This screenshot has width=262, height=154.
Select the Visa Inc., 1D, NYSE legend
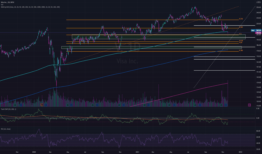pyautogui.click(x=8, y=2)
